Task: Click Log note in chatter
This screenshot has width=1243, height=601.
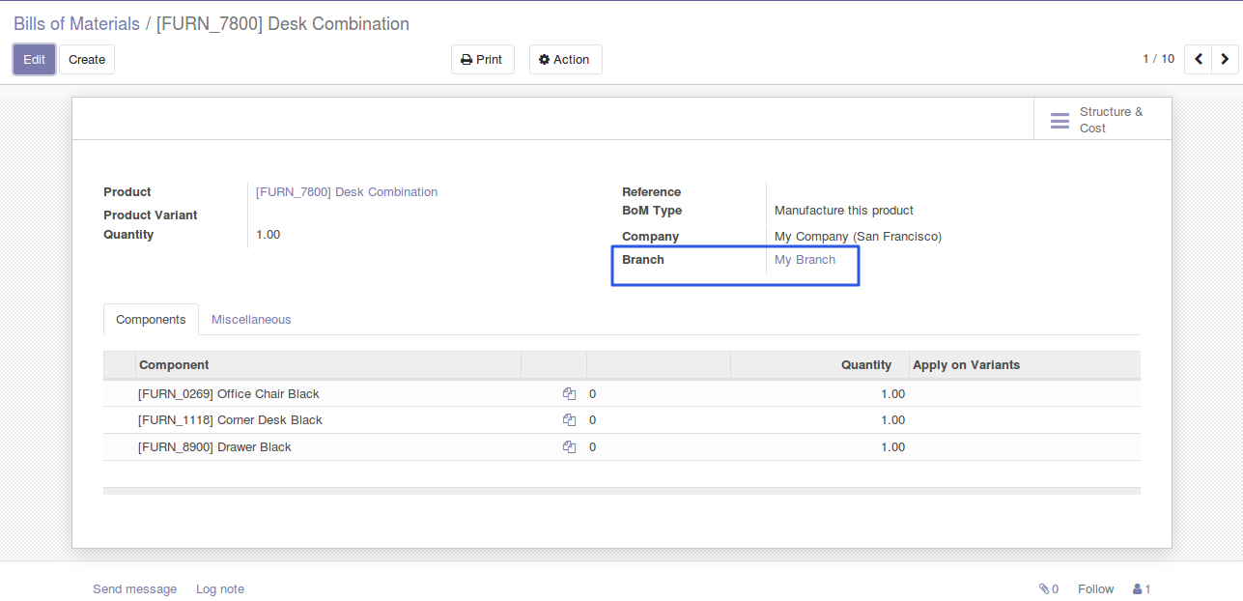Action: tap(220, 589)
